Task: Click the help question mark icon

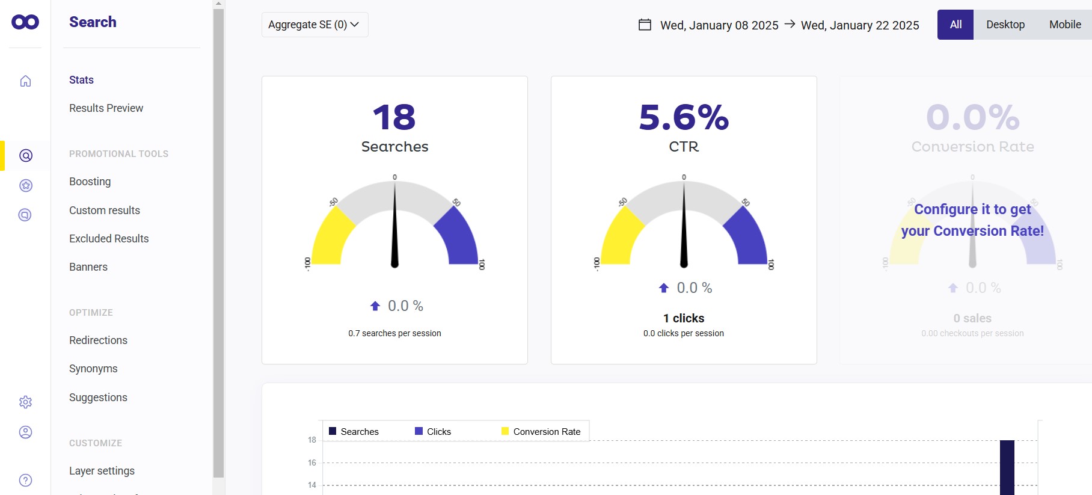Action: (x=25, y=480)
